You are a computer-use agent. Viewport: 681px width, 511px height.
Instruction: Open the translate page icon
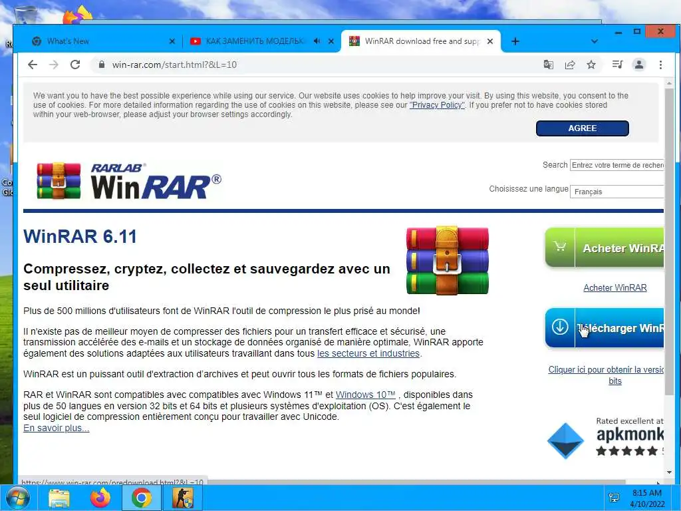pyautogui.click(x=549, y=65)
